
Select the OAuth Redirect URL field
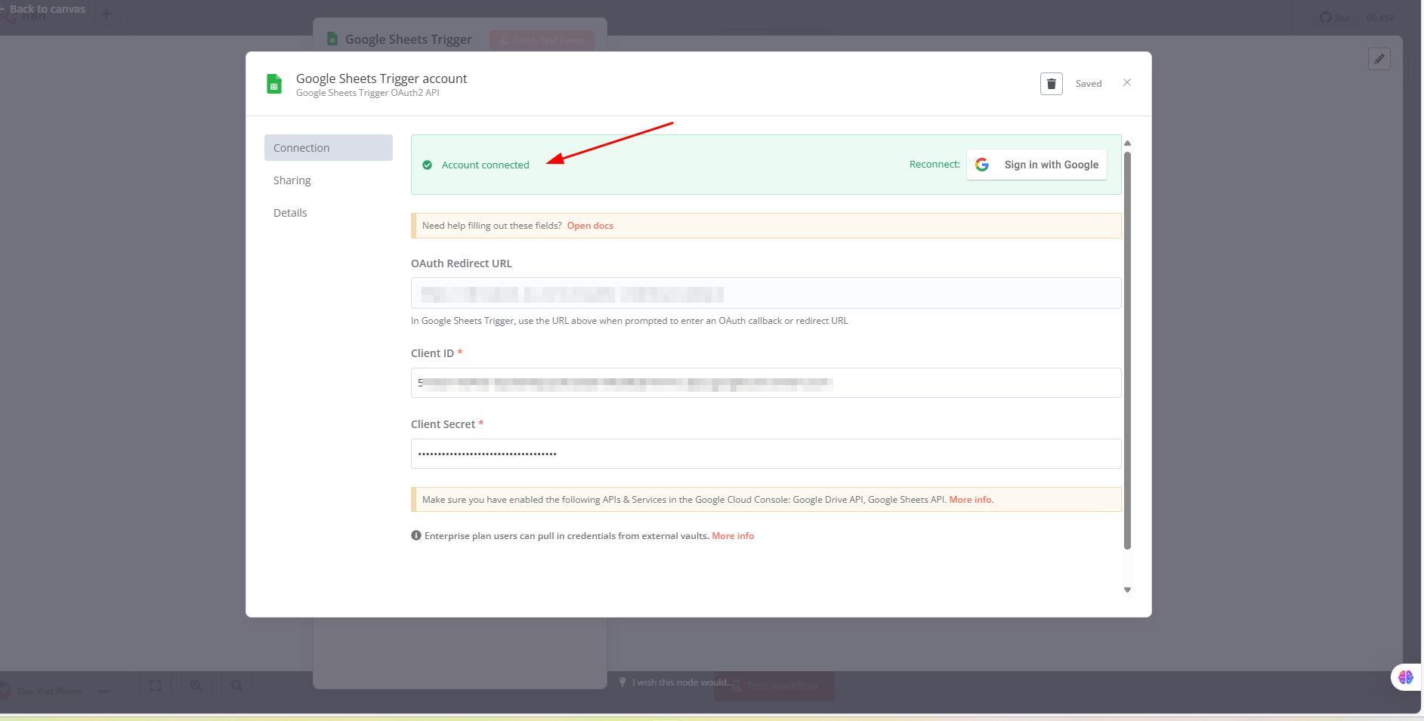point(766,293)
